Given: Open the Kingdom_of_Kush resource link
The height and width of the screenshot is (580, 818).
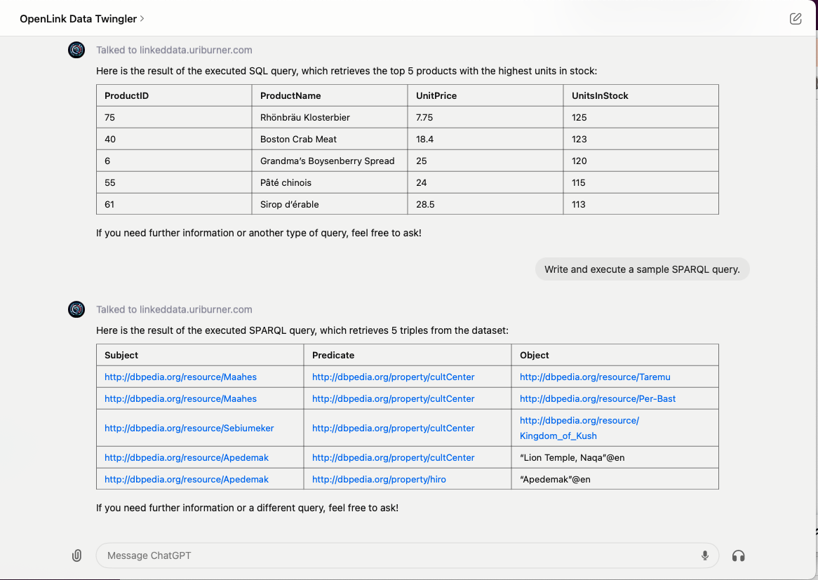Looking at the screenshot, I should (x=579, y=428).
